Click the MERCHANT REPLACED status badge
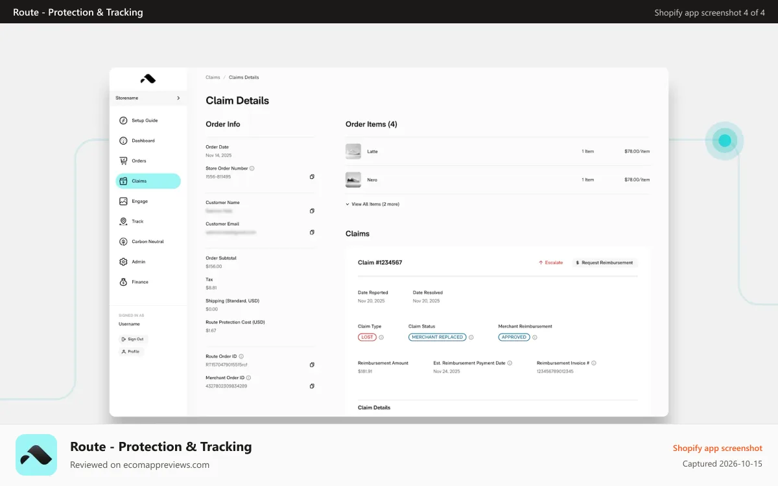 pyautogui.click(x=438, y=337)
